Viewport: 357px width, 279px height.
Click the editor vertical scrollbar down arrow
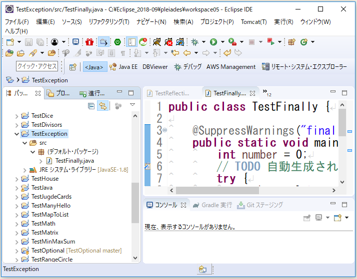pos(342,182)
